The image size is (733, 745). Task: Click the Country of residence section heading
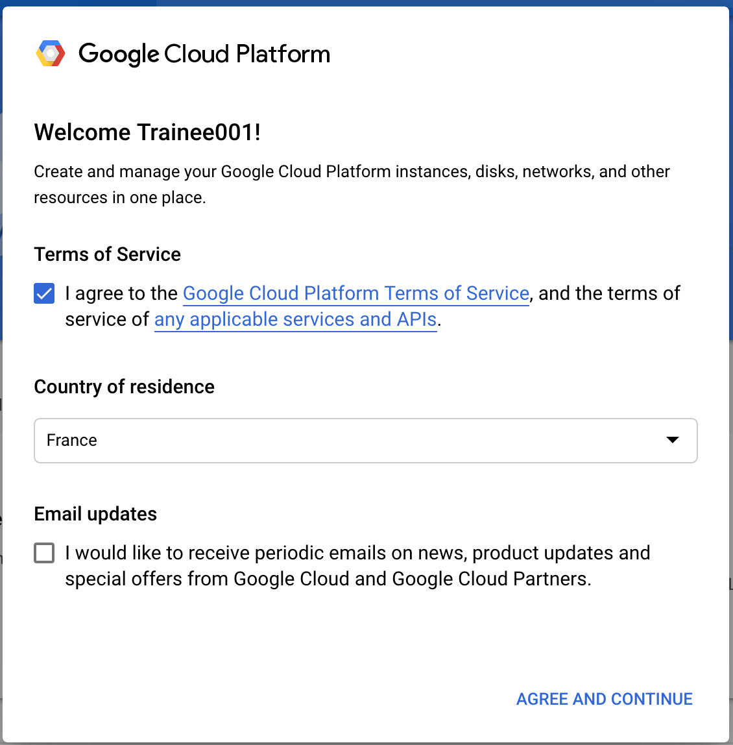point(124,387)
